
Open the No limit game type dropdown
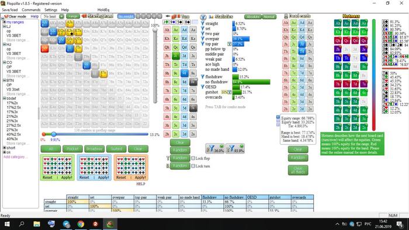(61, 16)
